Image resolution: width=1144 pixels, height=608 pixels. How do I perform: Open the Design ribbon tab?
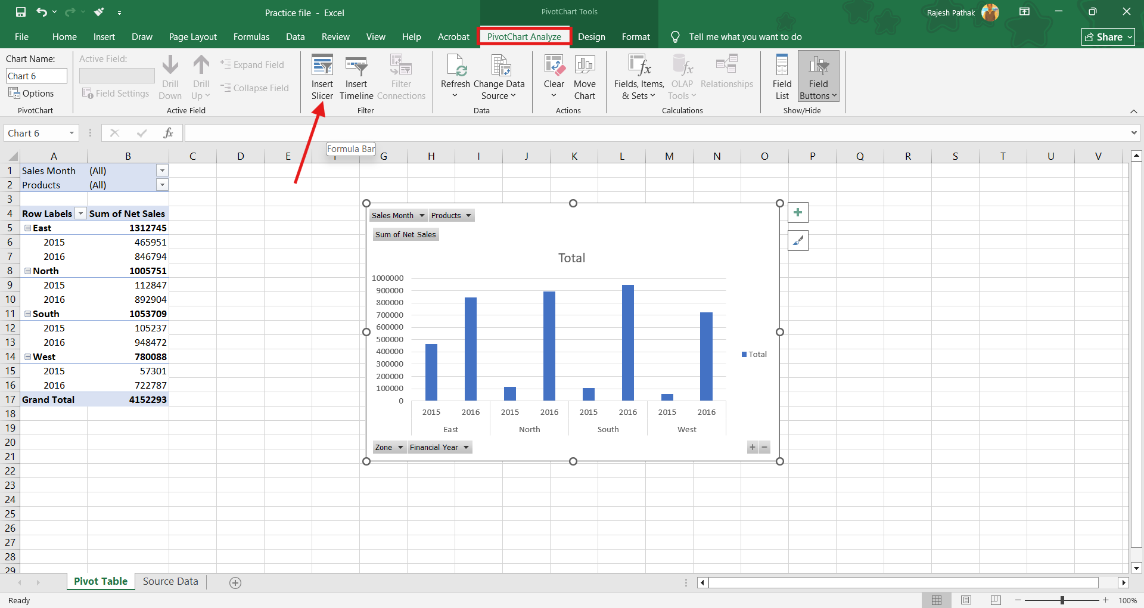591,37
